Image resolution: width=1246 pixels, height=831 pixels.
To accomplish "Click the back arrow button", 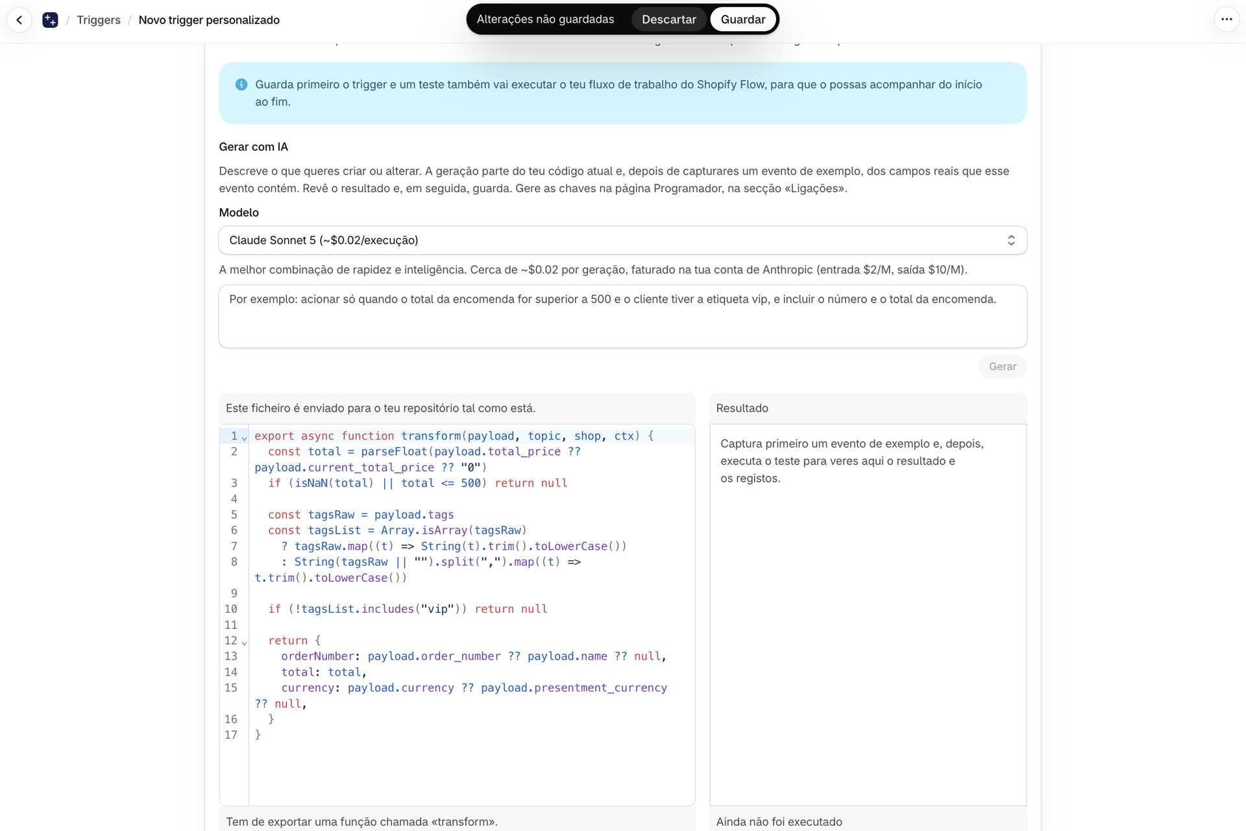I will (19, 20).
